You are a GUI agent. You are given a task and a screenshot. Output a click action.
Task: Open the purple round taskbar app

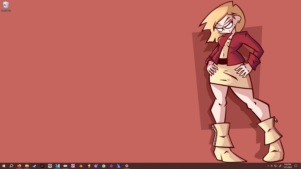click(96, 166)
